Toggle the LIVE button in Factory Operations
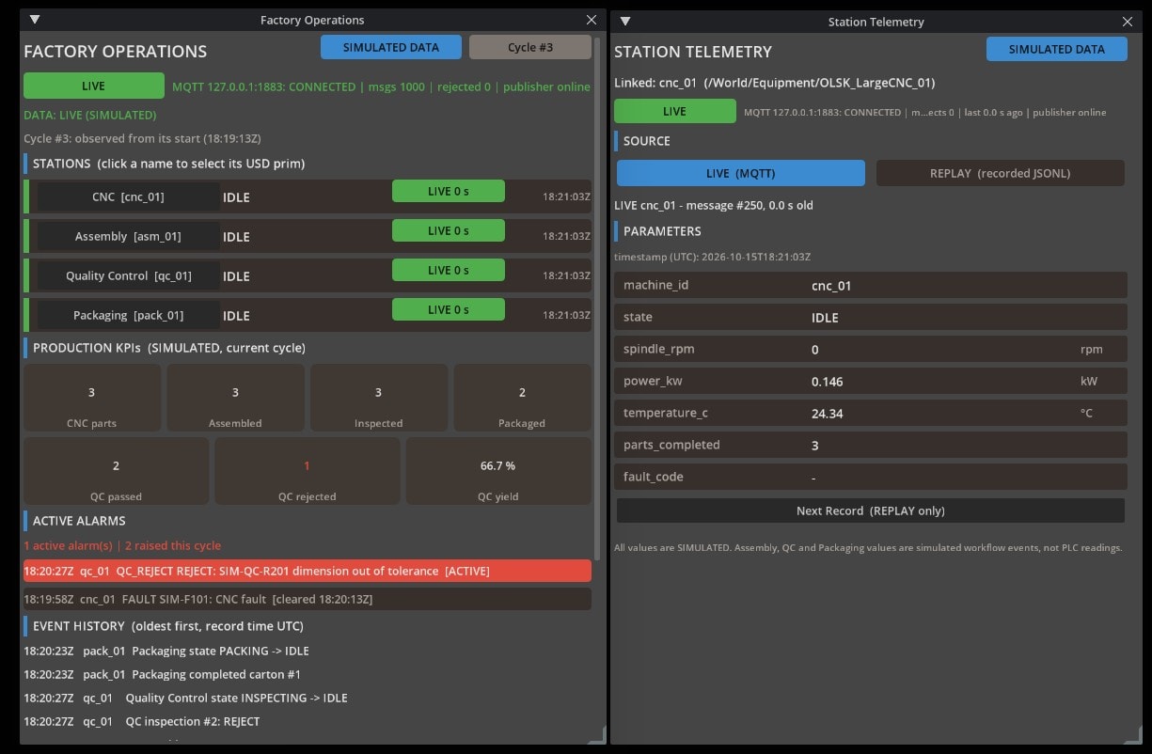Viewport: 1152px width, 754px height. coord(94,86)
